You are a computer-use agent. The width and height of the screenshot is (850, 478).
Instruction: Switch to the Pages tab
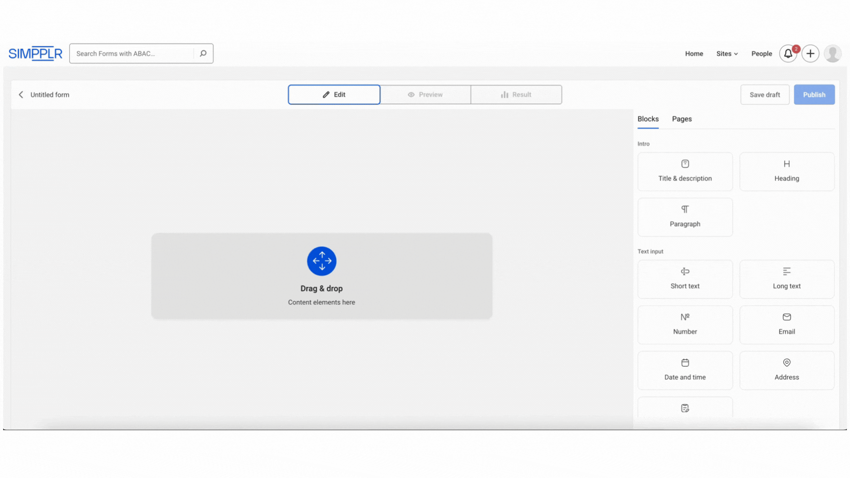(x=682, y=119)
